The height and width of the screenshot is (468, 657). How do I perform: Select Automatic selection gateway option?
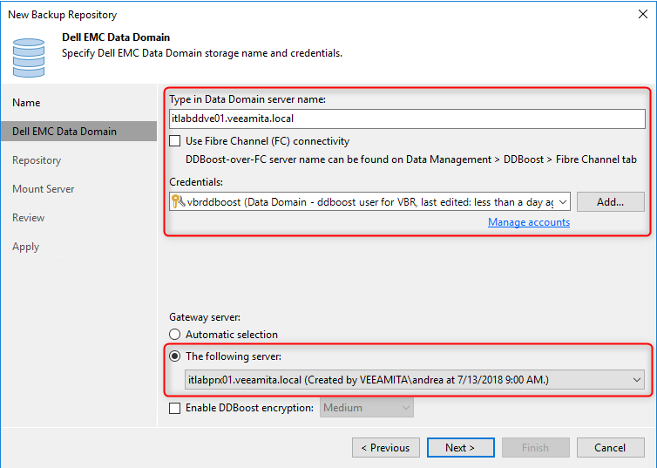pos(175,335)
